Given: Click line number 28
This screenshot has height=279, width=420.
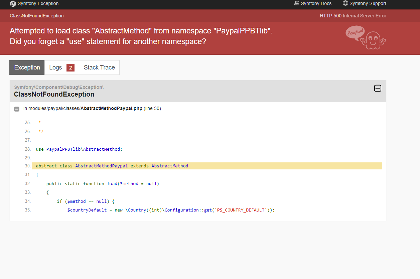Looking at the screenshot, I should point(28,149).
